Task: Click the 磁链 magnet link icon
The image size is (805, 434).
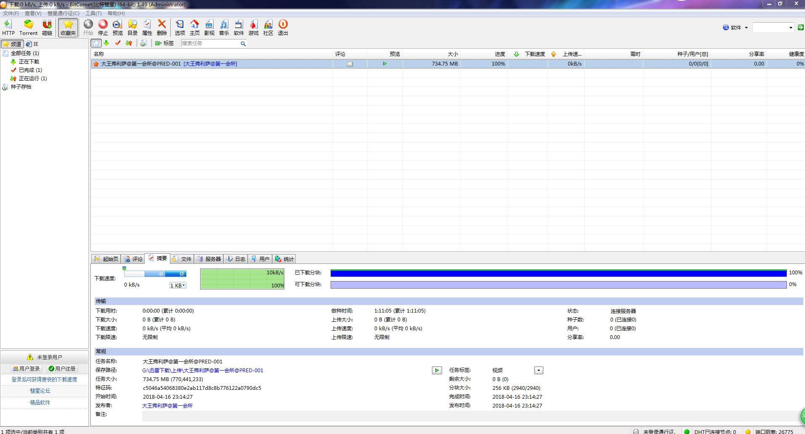Action: [47, 27]
